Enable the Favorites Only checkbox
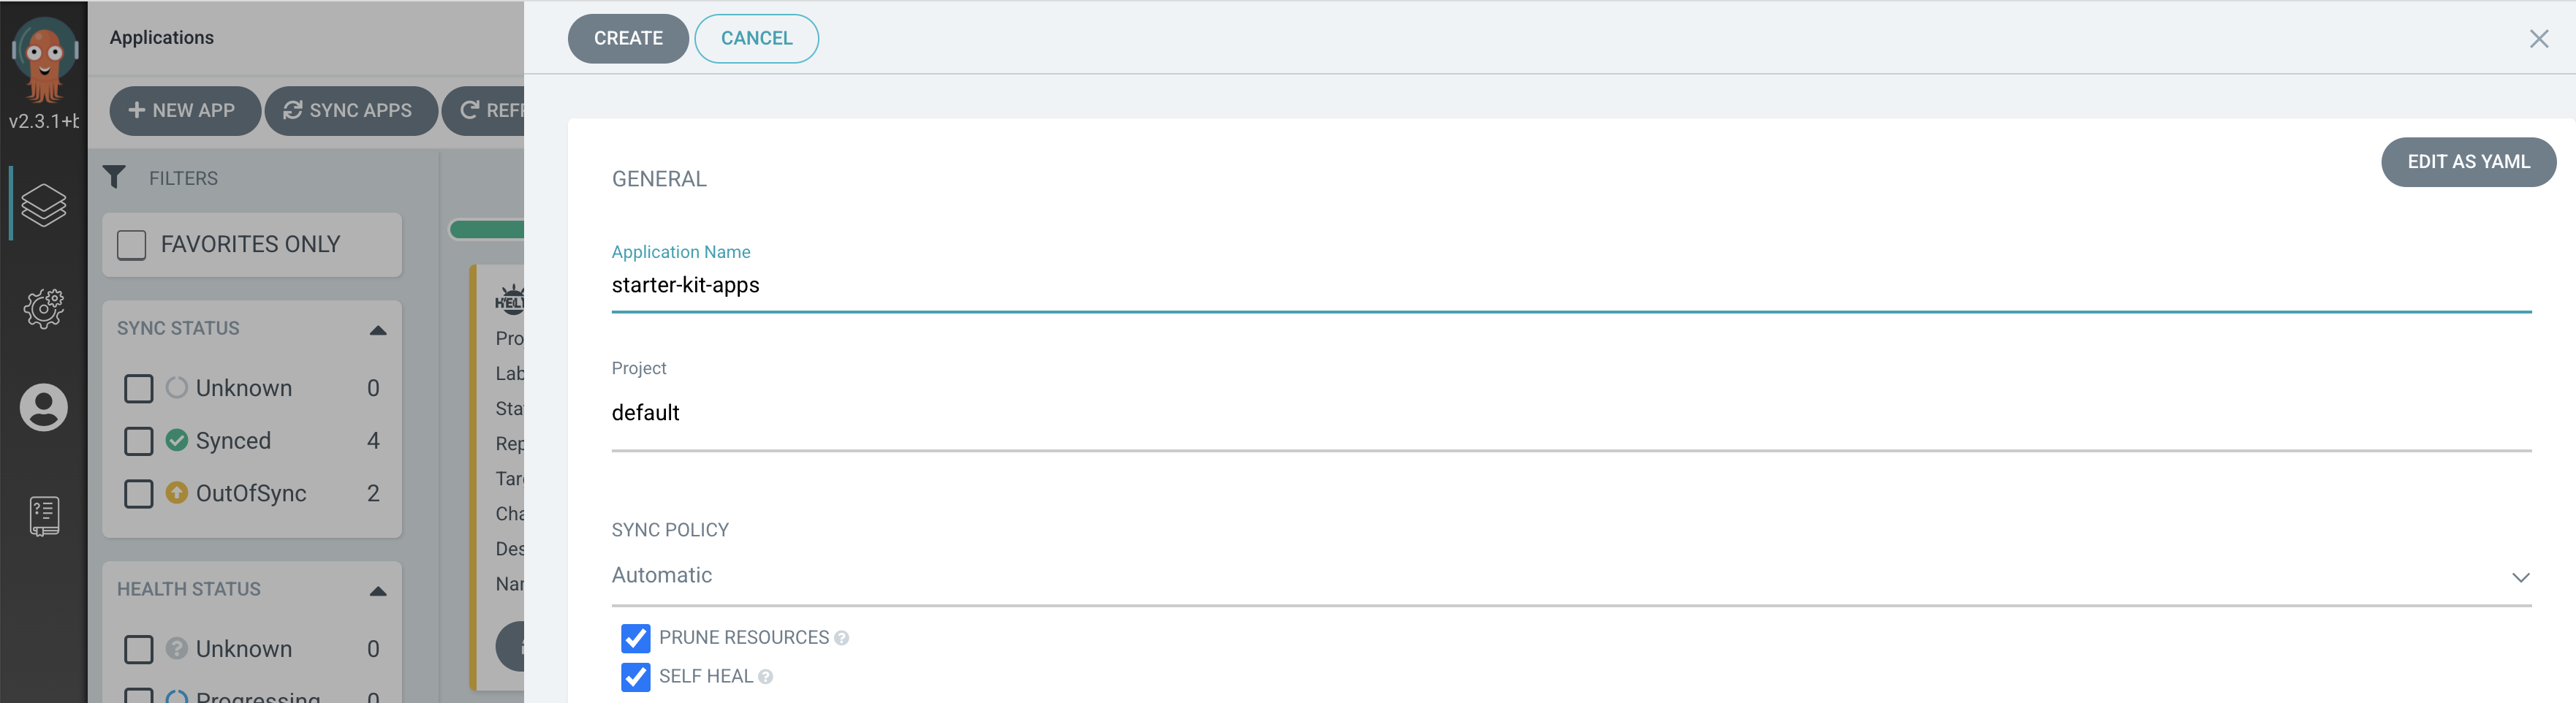Viewport: 2576px width, 703px height. 132,245
